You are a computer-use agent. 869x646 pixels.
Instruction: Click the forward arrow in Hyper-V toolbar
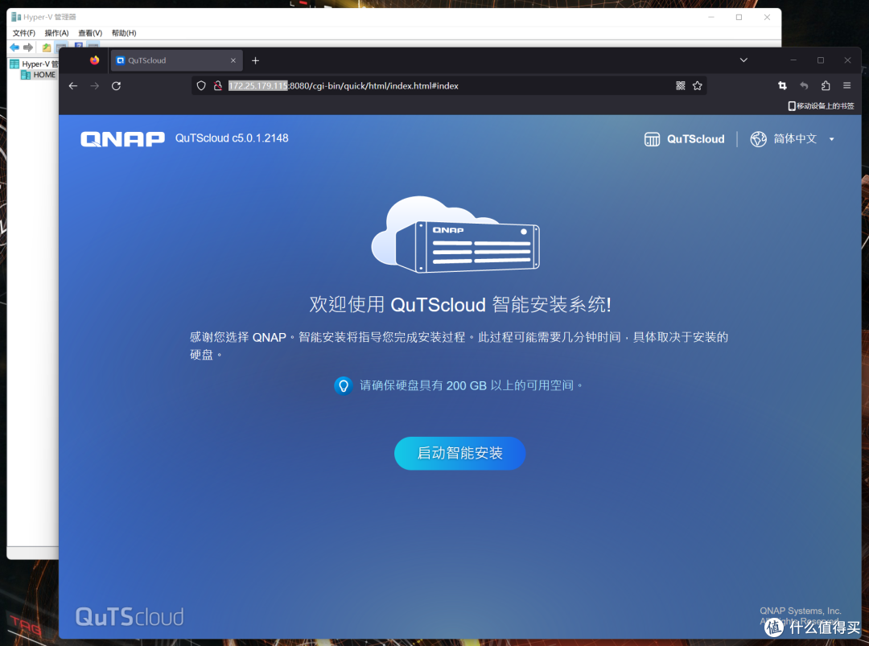tap(28, 47)
